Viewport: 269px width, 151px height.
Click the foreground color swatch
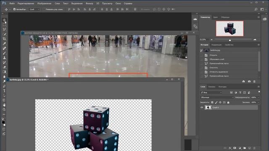[x=3, y=122]
